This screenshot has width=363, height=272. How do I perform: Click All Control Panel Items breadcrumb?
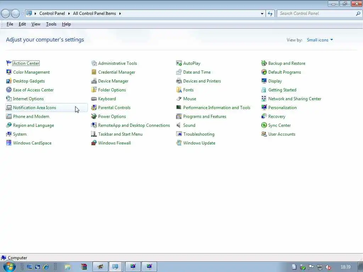94,13
